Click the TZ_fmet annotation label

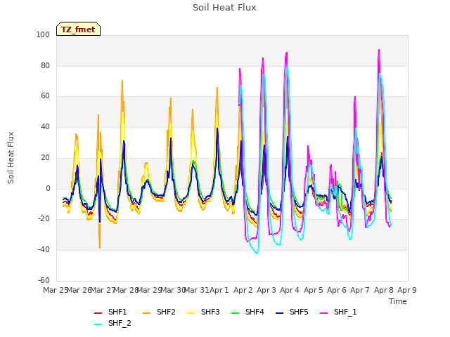tap(78, 29)
